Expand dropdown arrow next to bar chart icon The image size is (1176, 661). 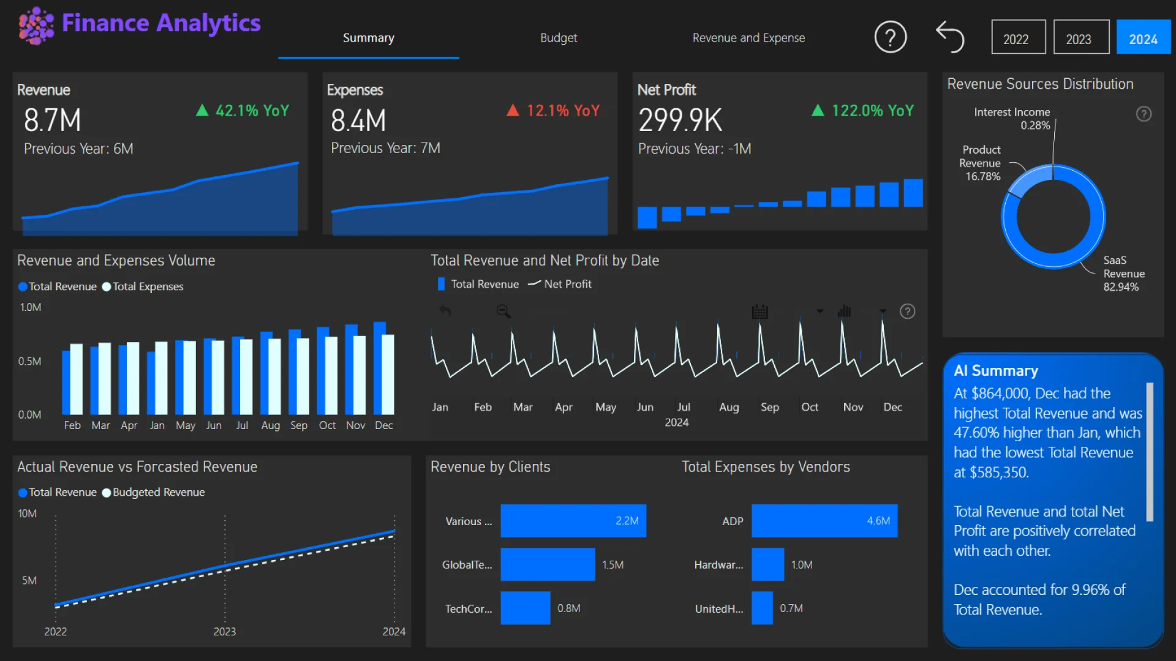883,312
